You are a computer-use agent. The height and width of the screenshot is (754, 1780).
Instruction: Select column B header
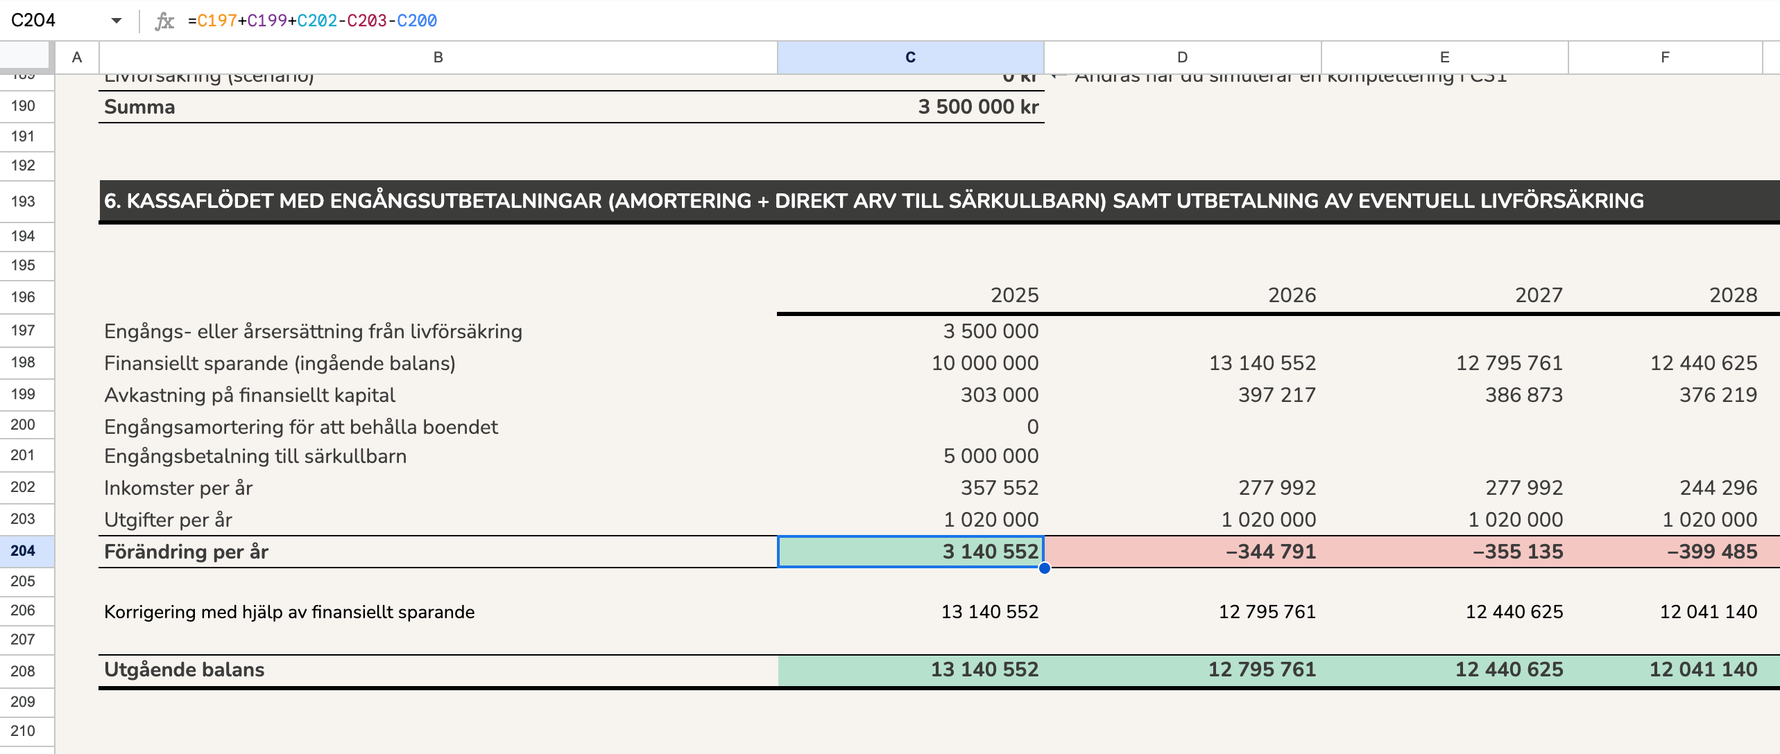438,58
